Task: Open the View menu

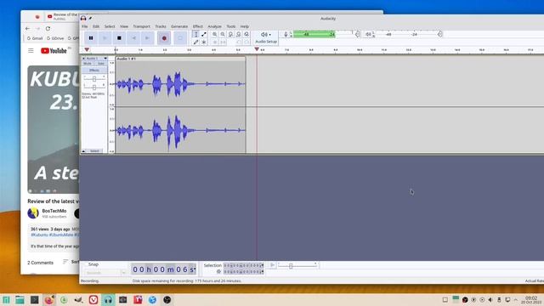Action: click(x=124, y=26)
